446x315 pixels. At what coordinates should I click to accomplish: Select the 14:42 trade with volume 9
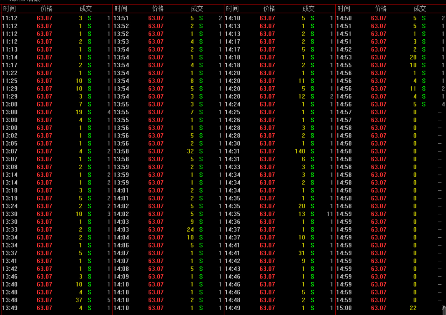point(279,261)
